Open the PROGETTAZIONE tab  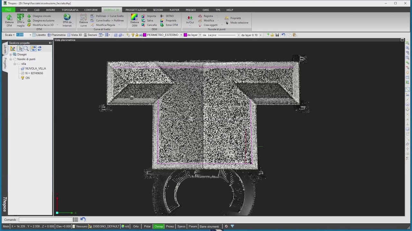point(136,10)
